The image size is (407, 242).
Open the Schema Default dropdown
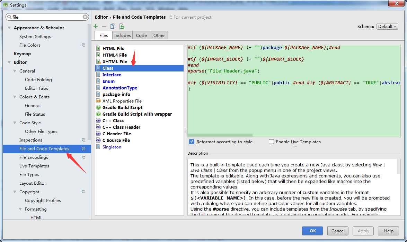387,26
